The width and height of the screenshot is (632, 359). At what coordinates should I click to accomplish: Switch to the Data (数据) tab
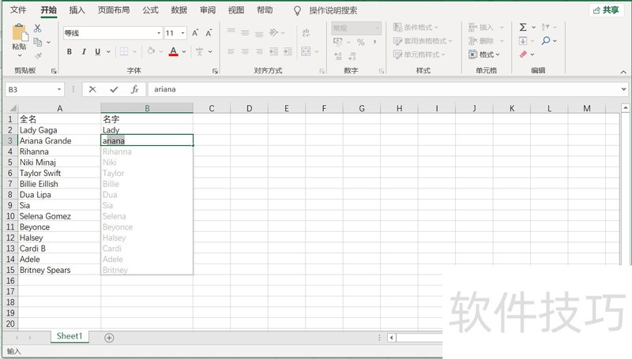(179, 10)
